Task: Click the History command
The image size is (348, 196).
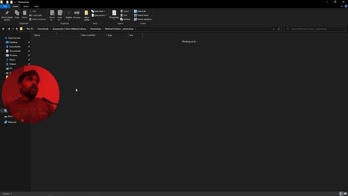Action: pyautogui.click(x=126, y=20)
